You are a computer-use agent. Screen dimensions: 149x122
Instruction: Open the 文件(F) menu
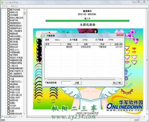tap(5, 6)
